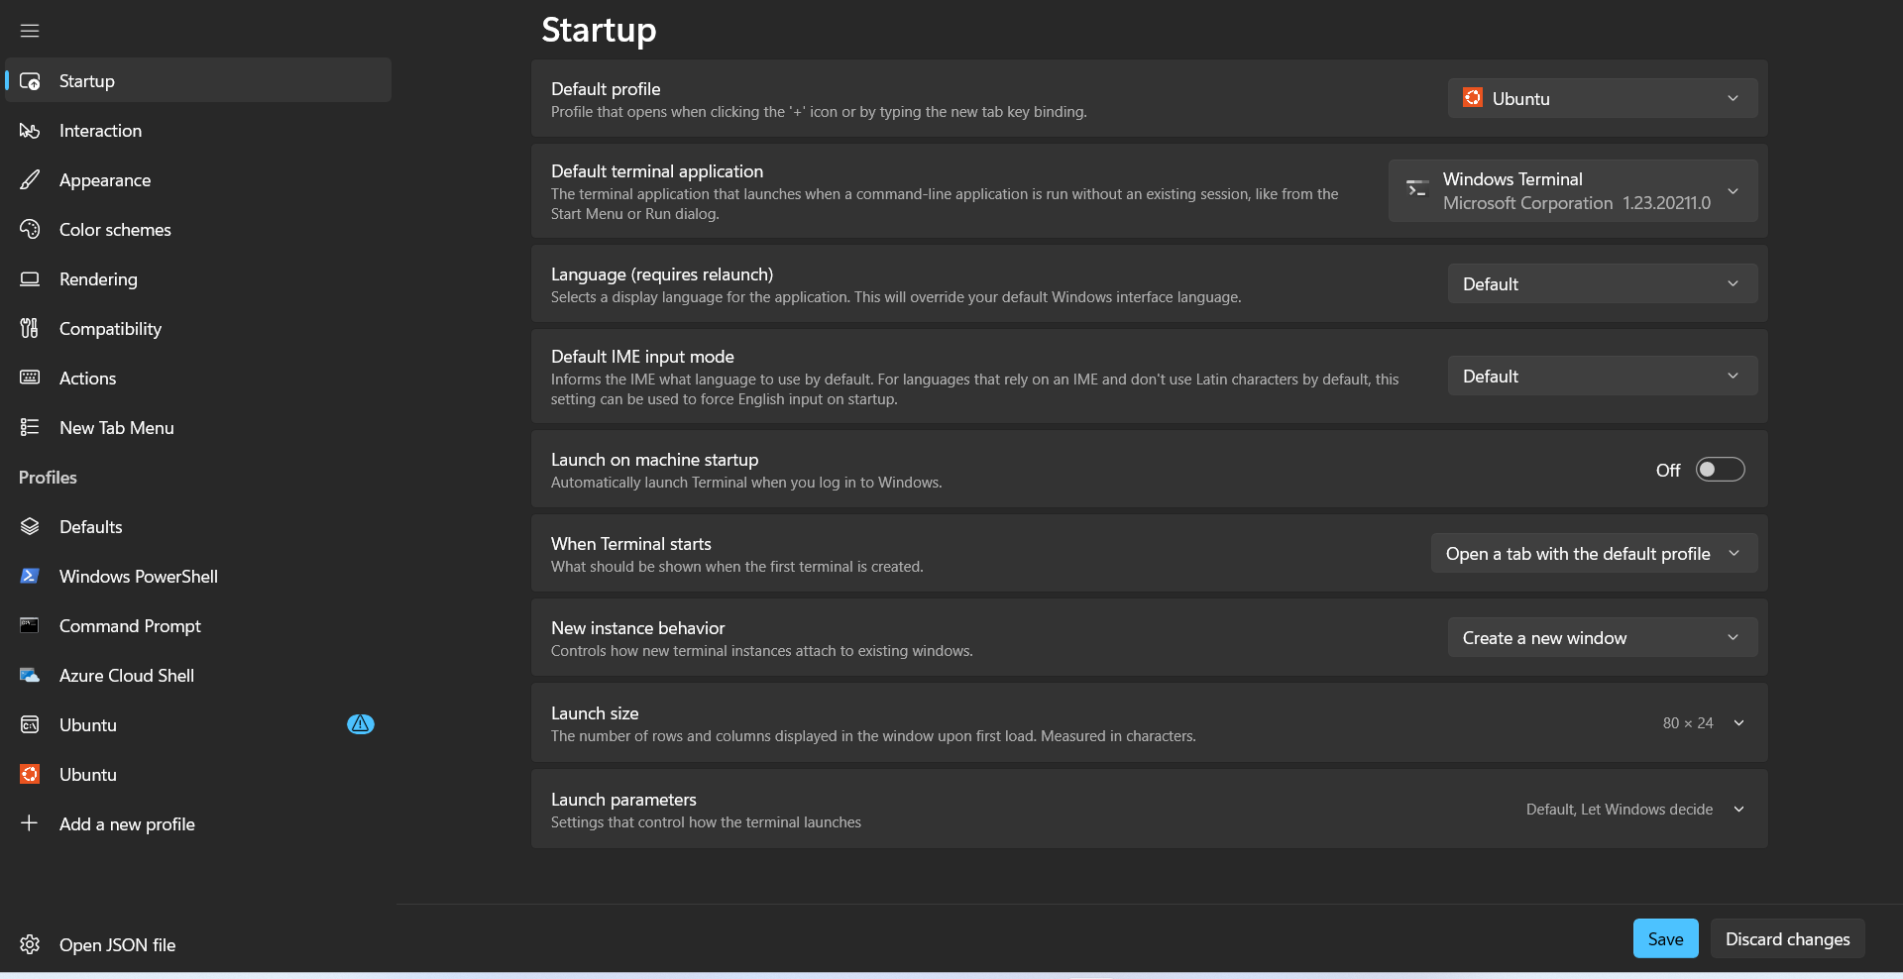
Task: Click the Azure Cloud Shell icon
Action: 30,675
